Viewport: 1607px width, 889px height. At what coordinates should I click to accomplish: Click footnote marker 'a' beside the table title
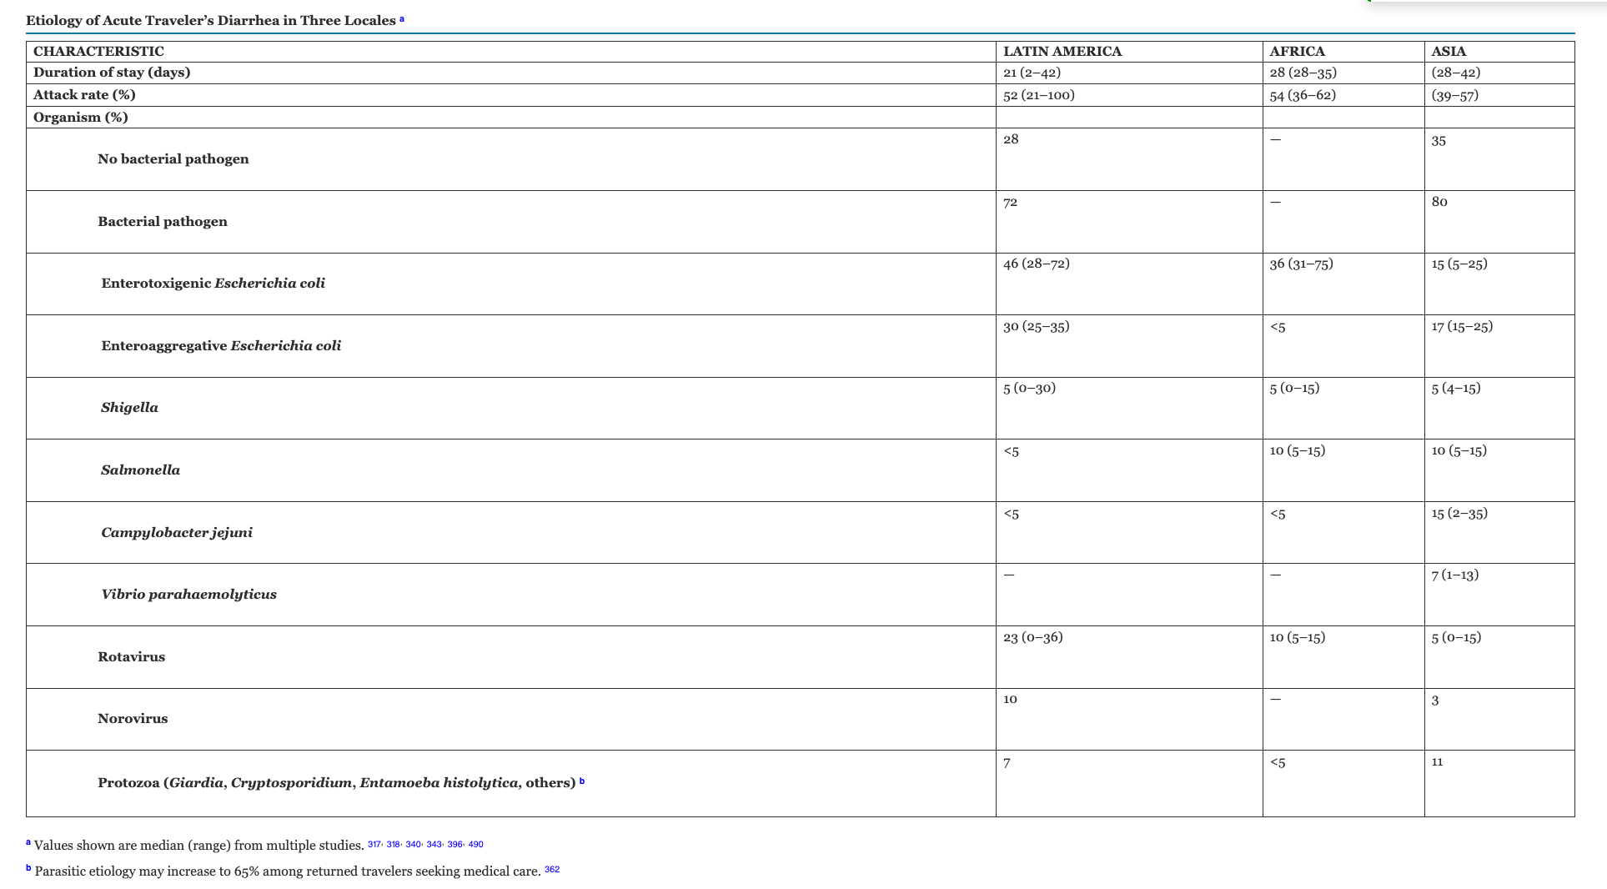pos(402,18)
